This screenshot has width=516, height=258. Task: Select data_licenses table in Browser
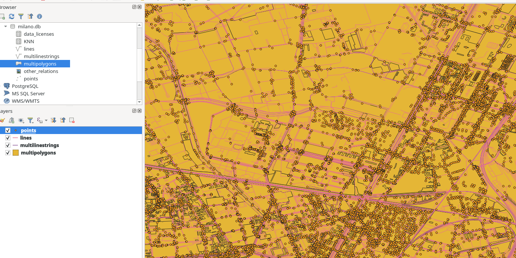pos(39,34)
